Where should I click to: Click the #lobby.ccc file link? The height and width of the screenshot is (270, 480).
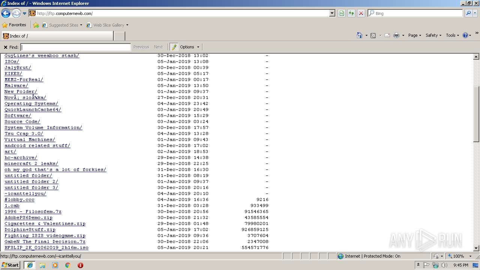click(x=19, y=199)
